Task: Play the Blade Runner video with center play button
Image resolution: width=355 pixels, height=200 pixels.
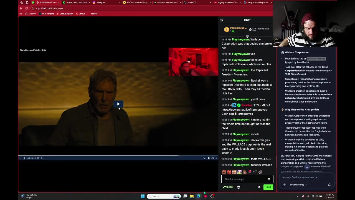Action: tap(118, 104)
